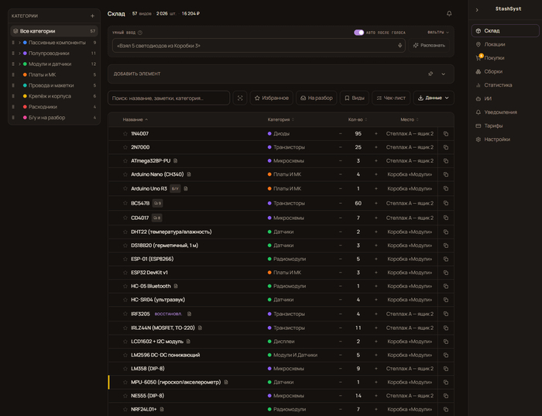542x416 pixels.
Task: Click the drag handle of Платы и МК category
Action: (x=13, y=74)
